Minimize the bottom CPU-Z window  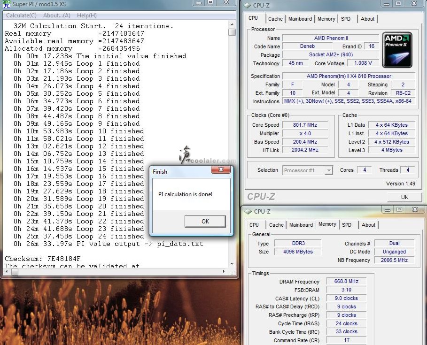pyautogui.click(x=387, y=210)
